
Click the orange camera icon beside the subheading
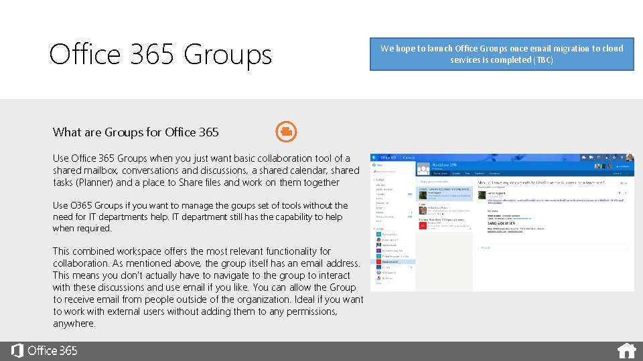[x=286, y=132]
